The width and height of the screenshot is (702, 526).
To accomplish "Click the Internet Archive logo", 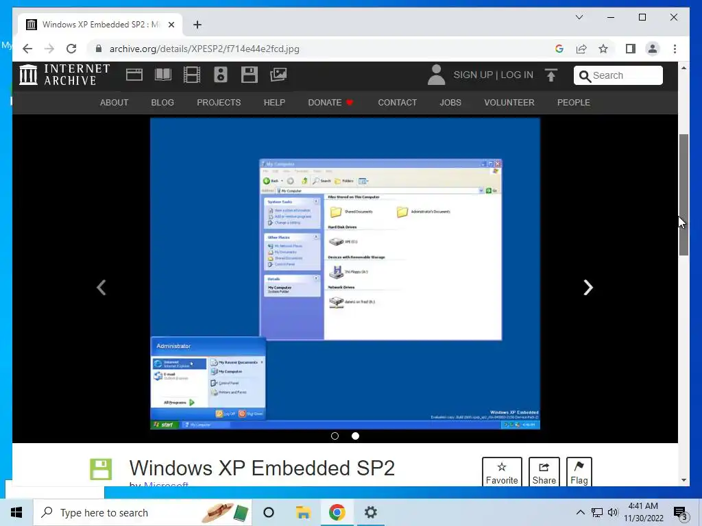I will tap(64, 75).
